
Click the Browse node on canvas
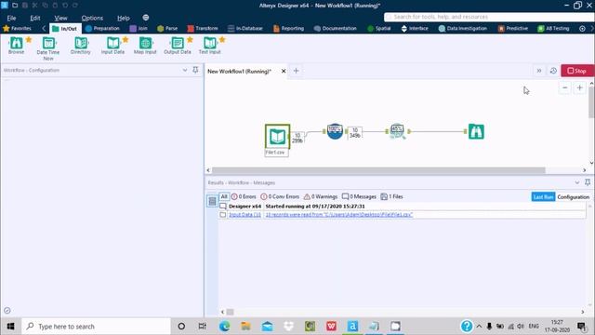tap(476, 131)
